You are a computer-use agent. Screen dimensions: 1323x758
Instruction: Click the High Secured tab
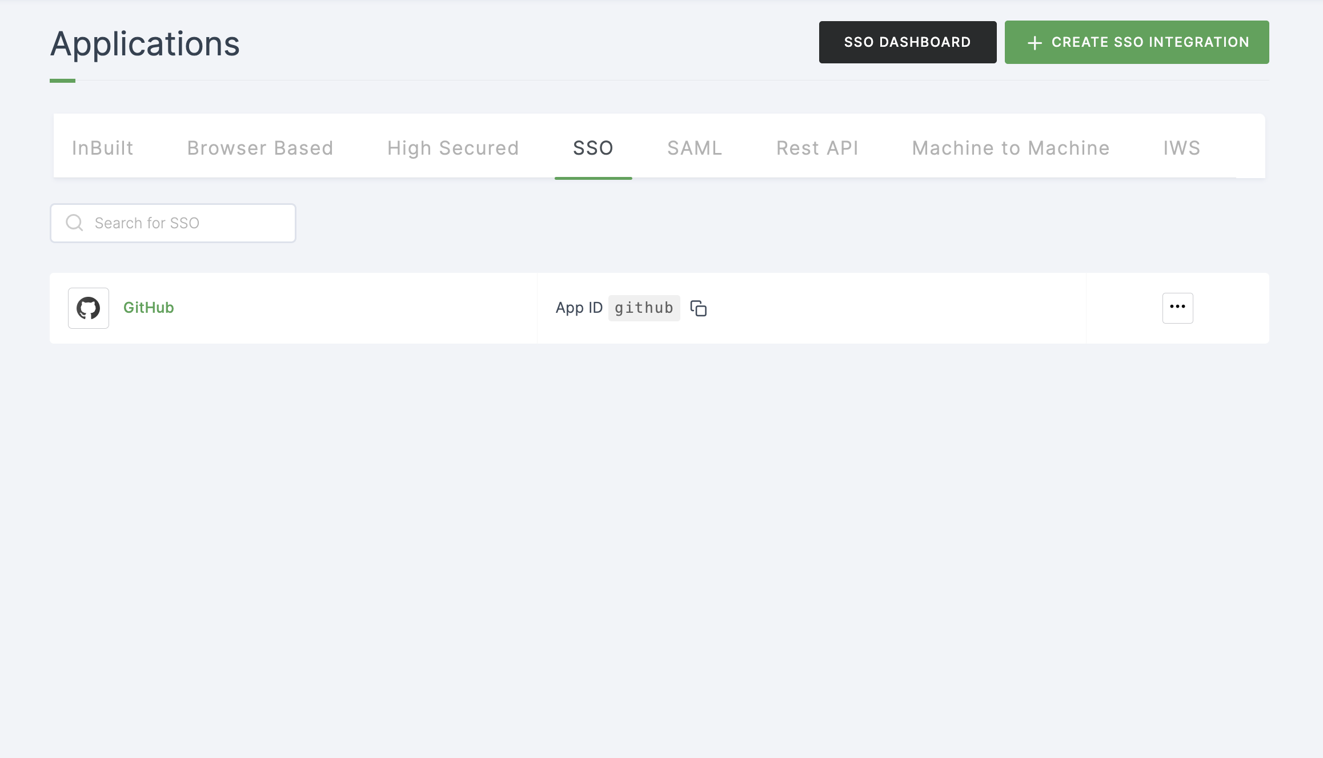pyautogui.click(x=452, y=147)
